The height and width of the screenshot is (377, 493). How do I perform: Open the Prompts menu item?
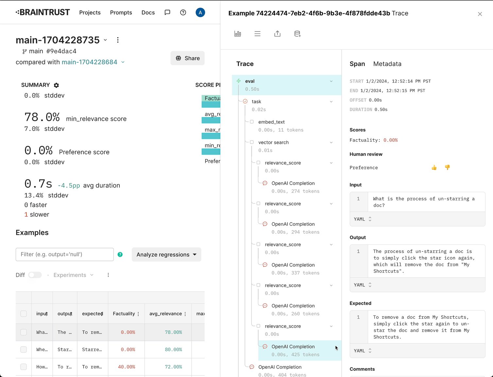coord(121,12)
